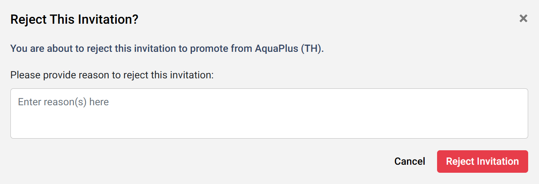Select the multiline reason field
The width and height of the screenshot is (539, 184).
click(x=269, y=113)
